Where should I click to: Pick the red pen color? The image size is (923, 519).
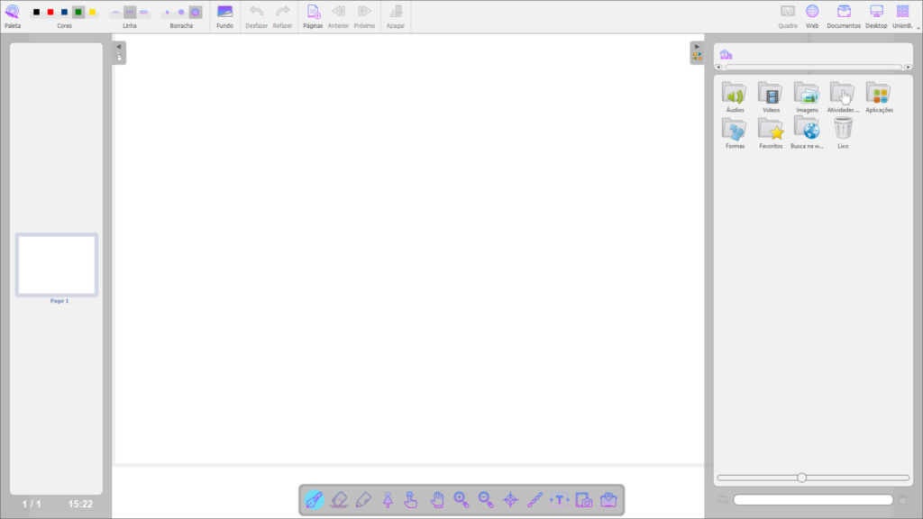(50, 13)
